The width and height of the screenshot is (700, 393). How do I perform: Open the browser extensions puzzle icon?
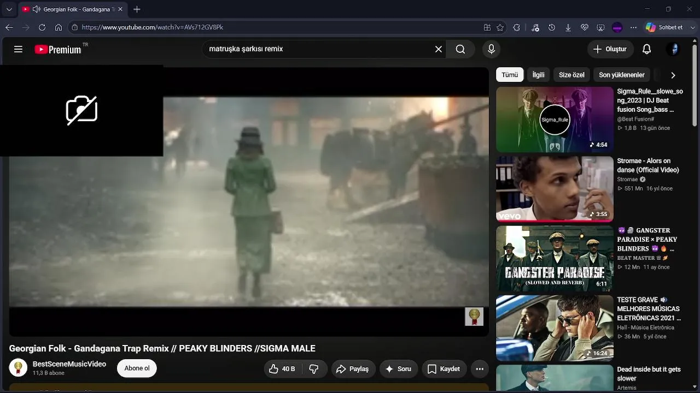517,27
